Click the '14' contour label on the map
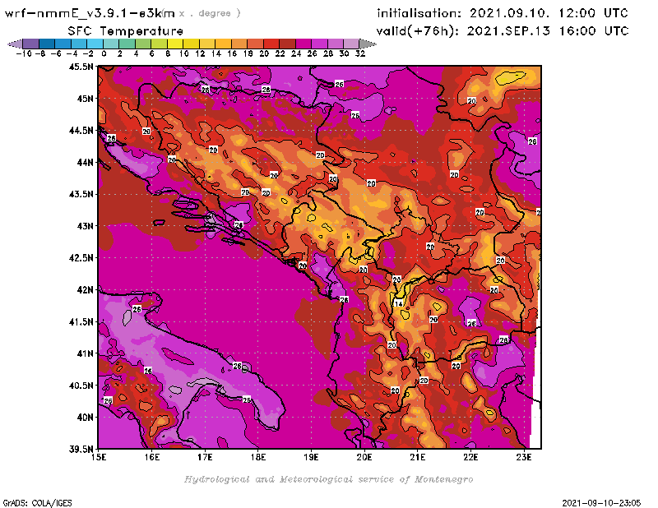 coord(398,303)
